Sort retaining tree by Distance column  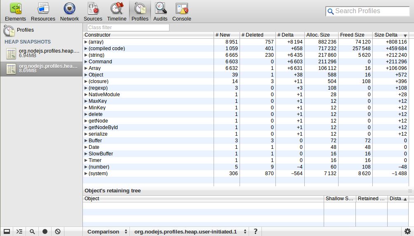point(398,199)
